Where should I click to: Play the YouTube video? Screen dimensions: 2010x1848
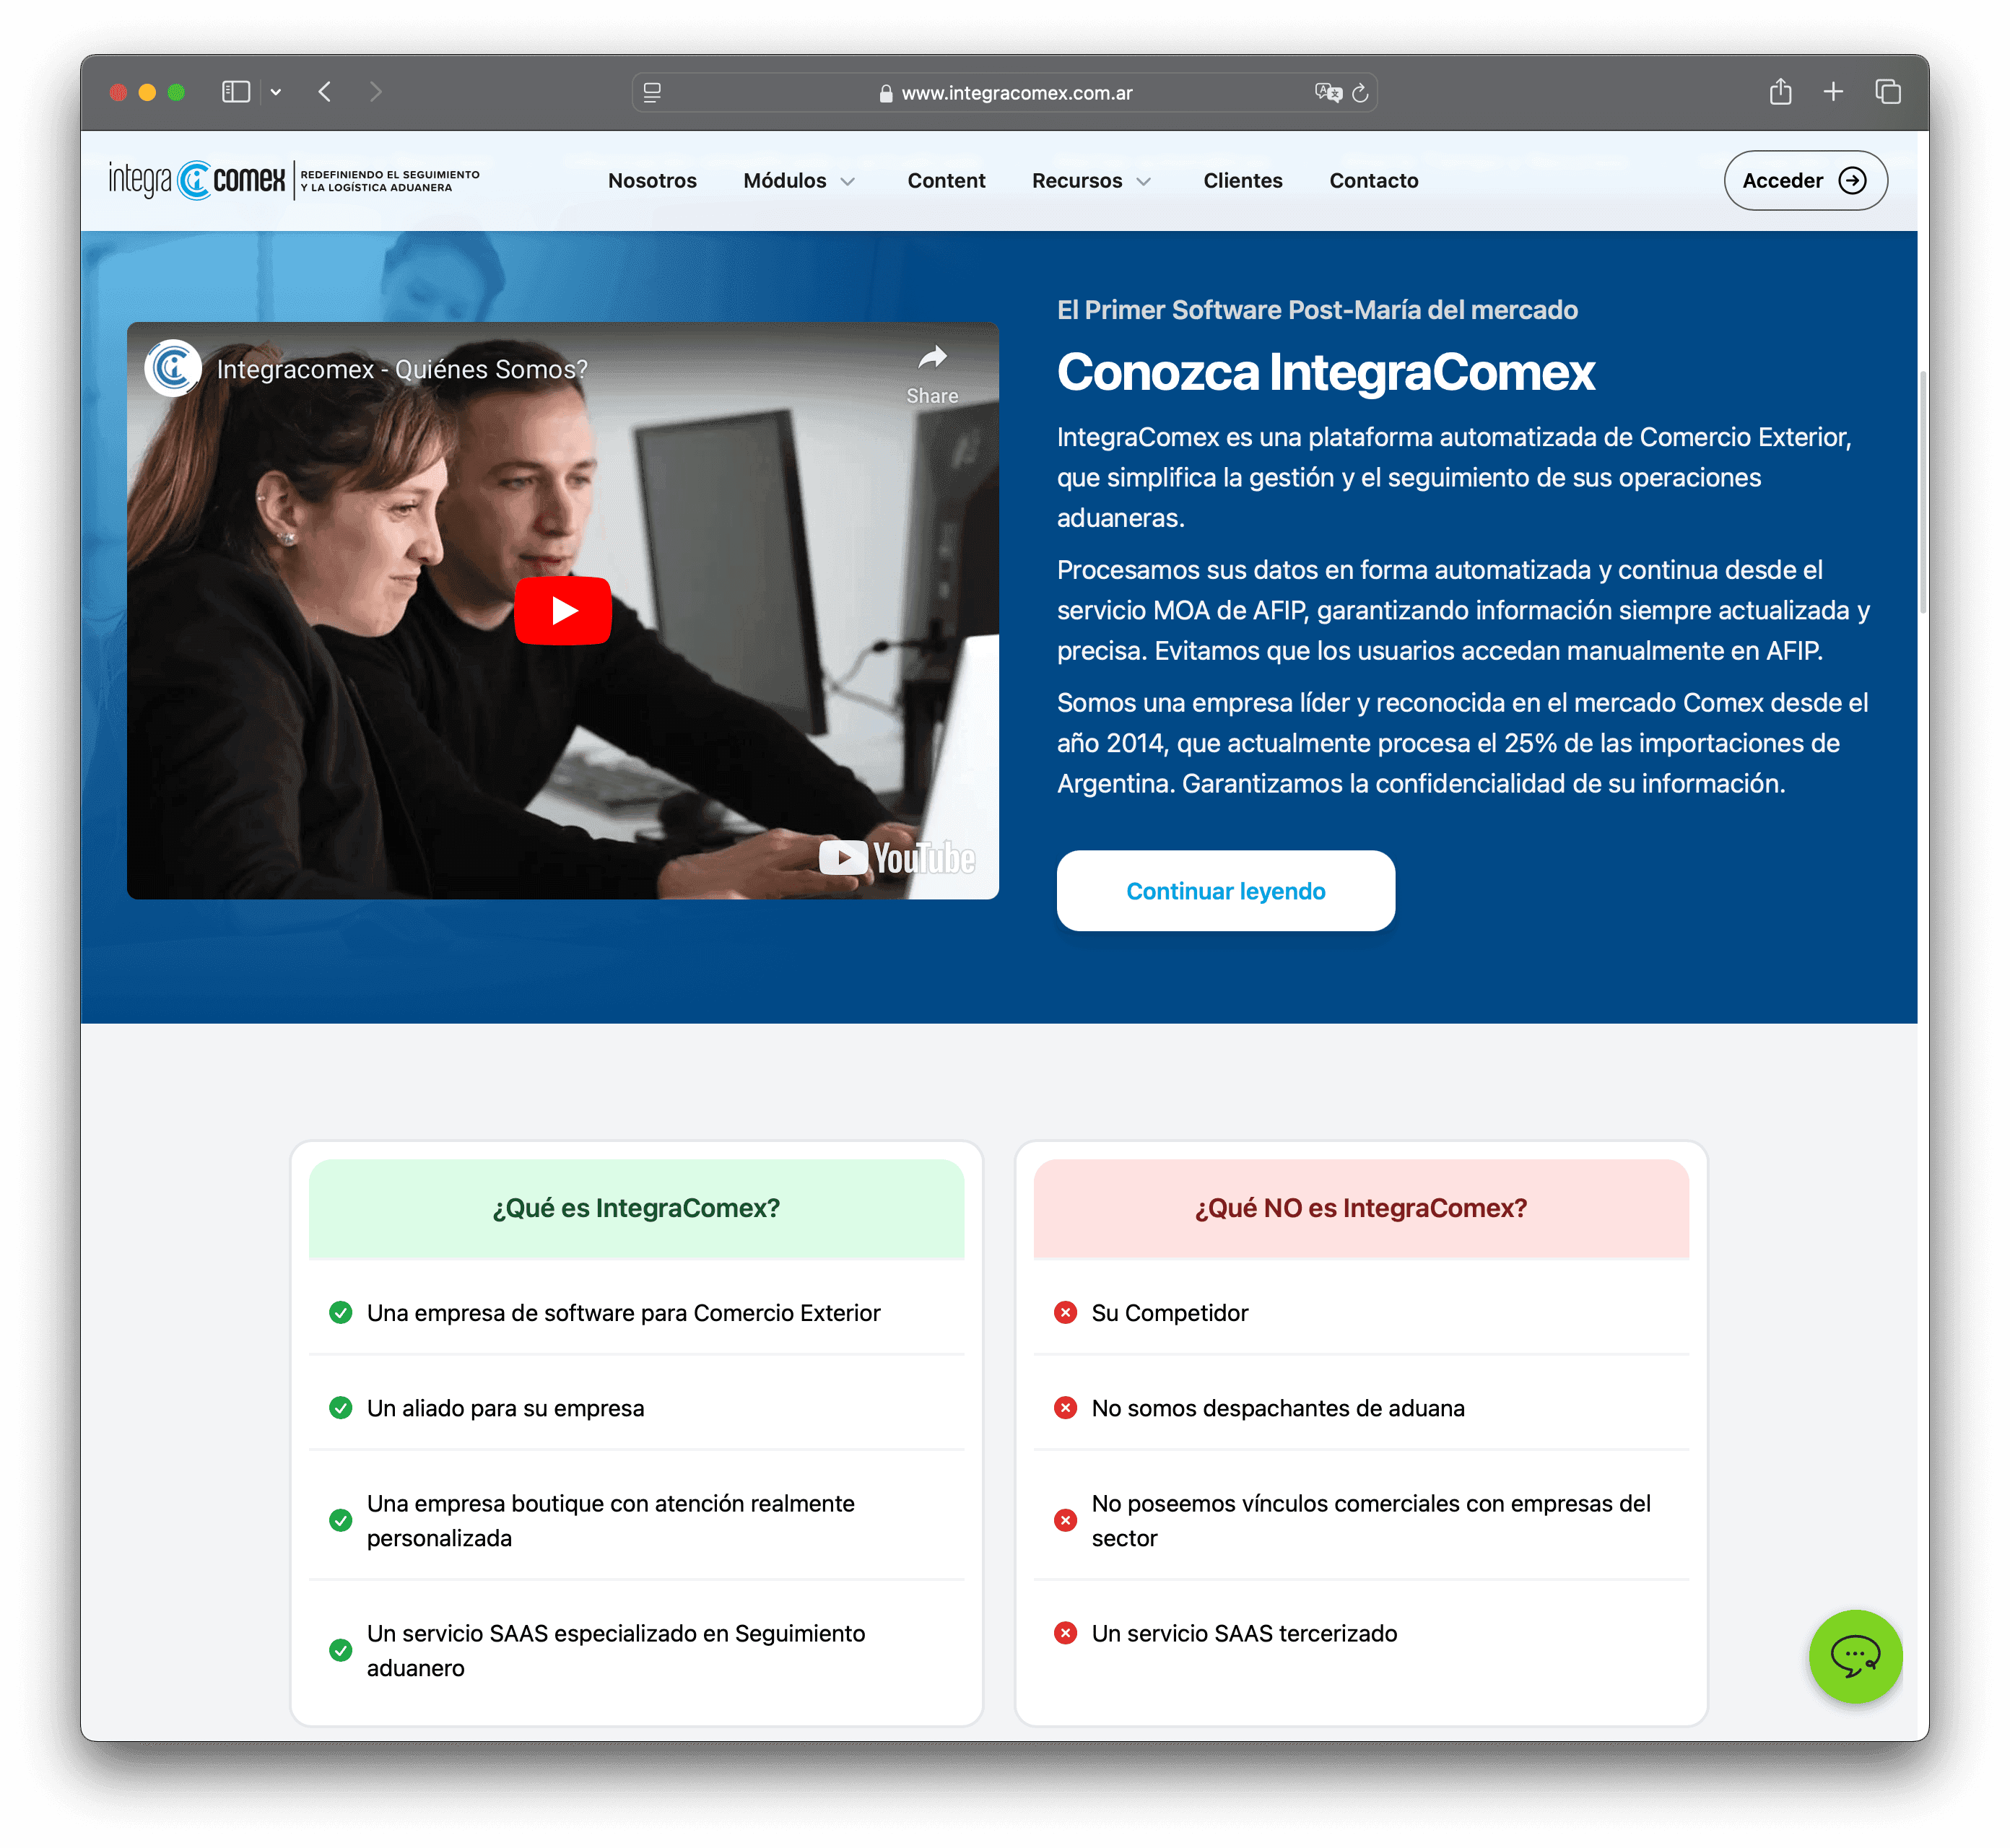tap(563, 610)
